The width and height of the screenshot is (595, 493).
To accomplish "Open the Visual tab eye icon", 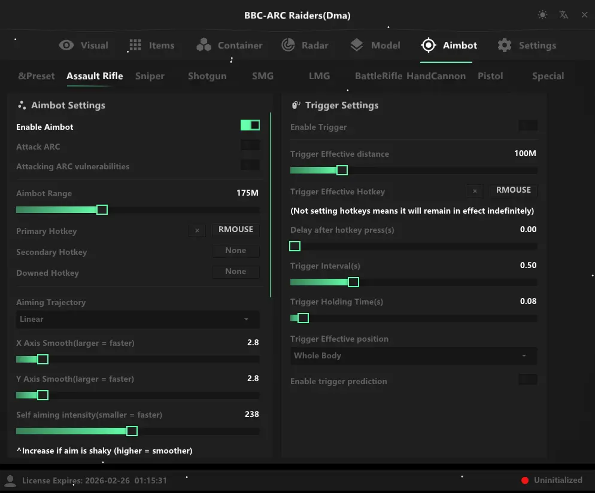I will 66,45.
